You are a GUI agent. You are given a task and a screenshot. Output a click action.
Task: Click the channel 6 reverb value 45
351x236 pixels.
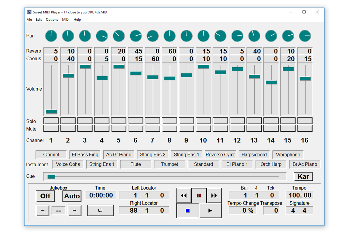(x=136, y=51)
